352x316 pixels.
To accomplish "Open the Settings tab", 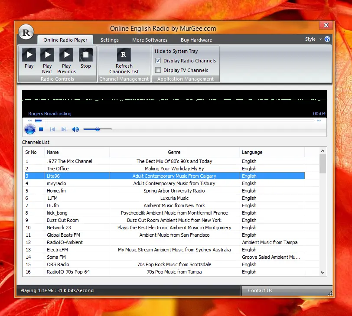I will pyautogui.click(x=110, y=40).
